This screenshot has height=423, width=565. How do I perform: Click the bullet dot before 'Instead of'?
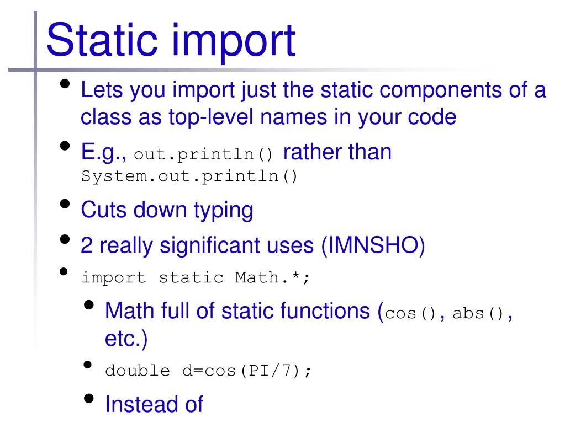tap(88, 398)
